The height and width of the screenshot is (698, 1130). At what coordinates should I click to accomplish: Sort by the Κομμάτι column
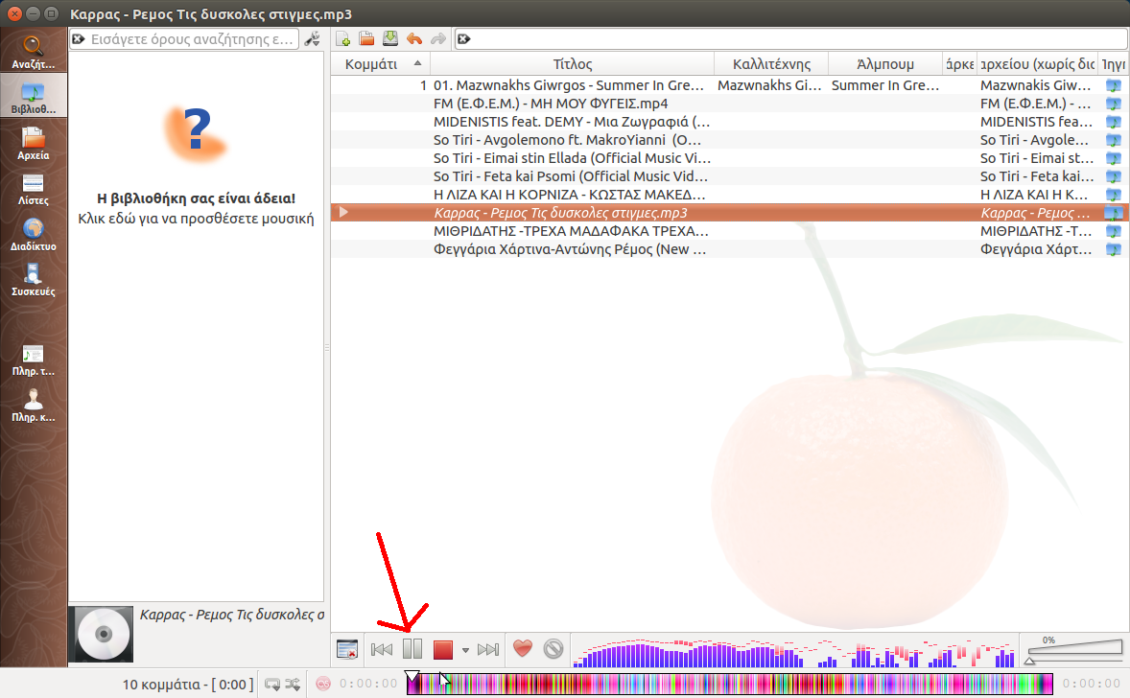(381, 64)
